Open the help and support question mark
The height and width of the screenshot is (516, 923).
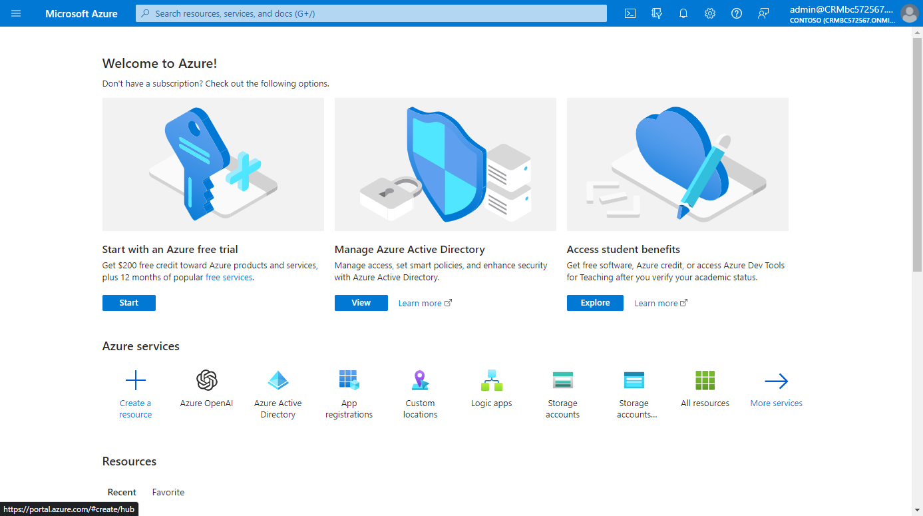click(x=736, y=13)
